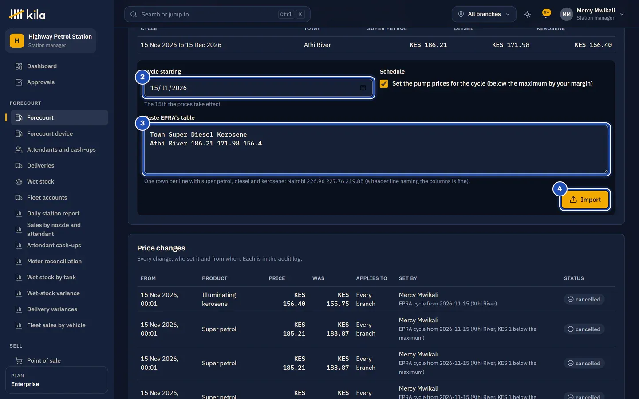Open the Forecourt page in sidebar
639x399 pixels.
coord(59,117)
